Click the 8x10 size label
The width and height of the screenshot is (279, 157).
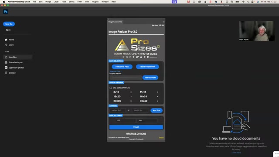116,92
